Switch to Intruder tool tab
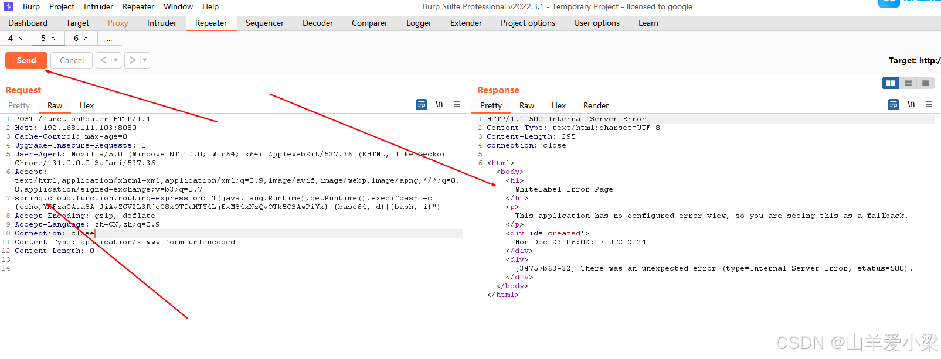This screenshot has width=941, height=359. coord(162,23)
